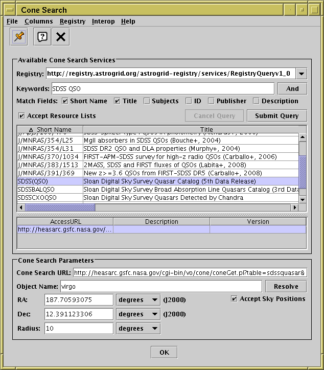Open the Columns menu

click(x=39, y=21)
